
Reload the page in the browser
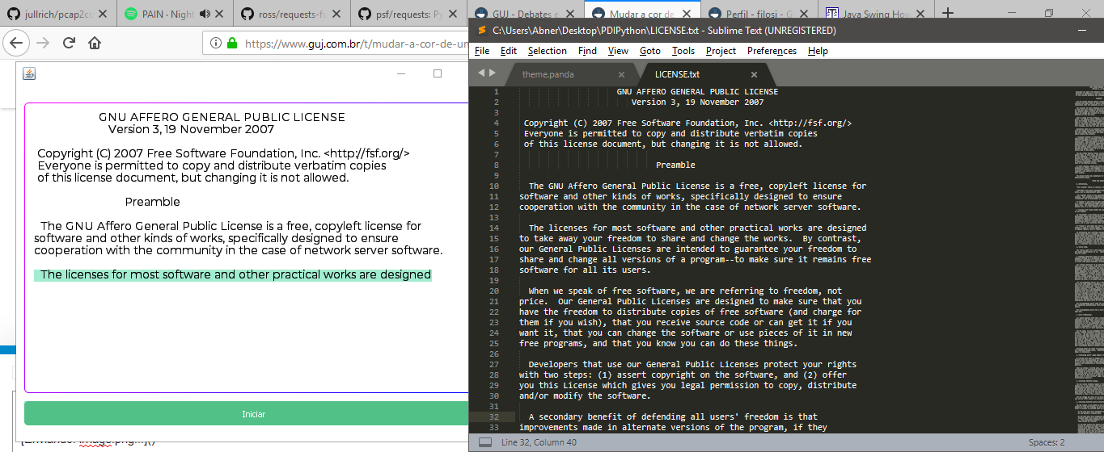click(x=69, y=43)
